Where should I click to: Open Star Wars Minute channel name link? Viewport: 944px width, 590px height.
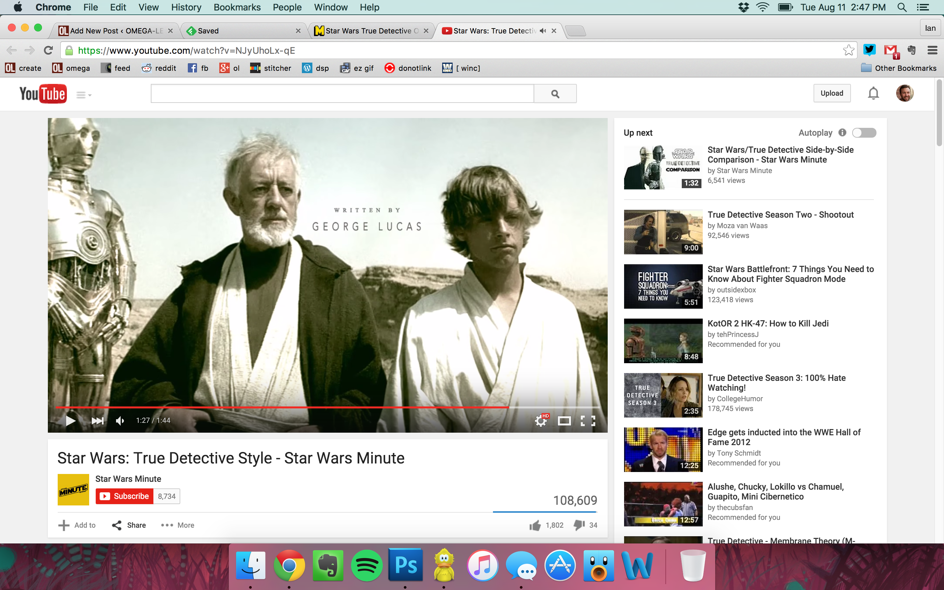tap(128, 479)
